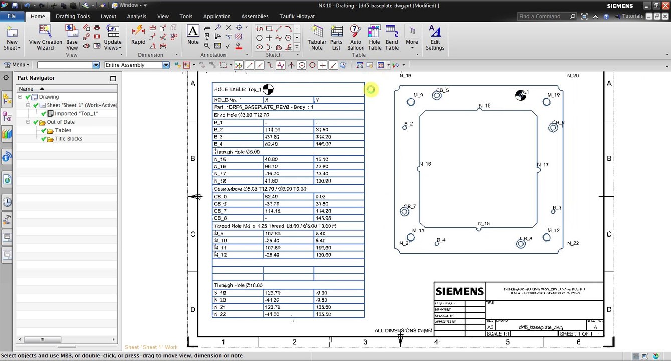This screenshot has height=361, width=671.
Task: Toggle full screen mode icon
Action: 584,16
